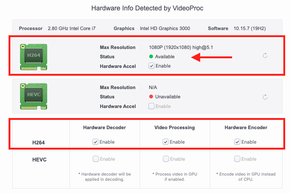Toggle HEVC Hardware Accel Enable checkbox
This screenshot has width=290, height=193.
pos(151,106)
